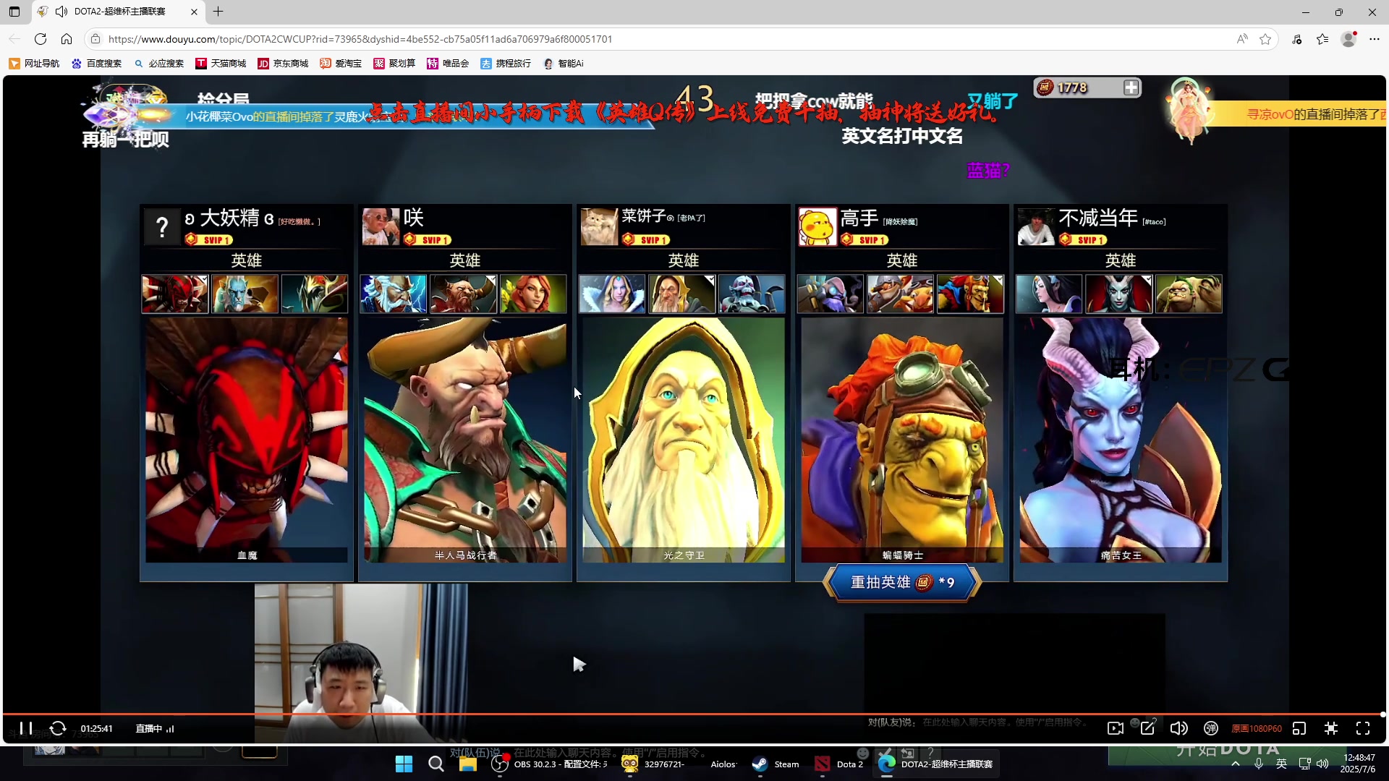Pause the Douyu live stream
This screenshot has height=781, width=1389.
(x=25, y=728)
